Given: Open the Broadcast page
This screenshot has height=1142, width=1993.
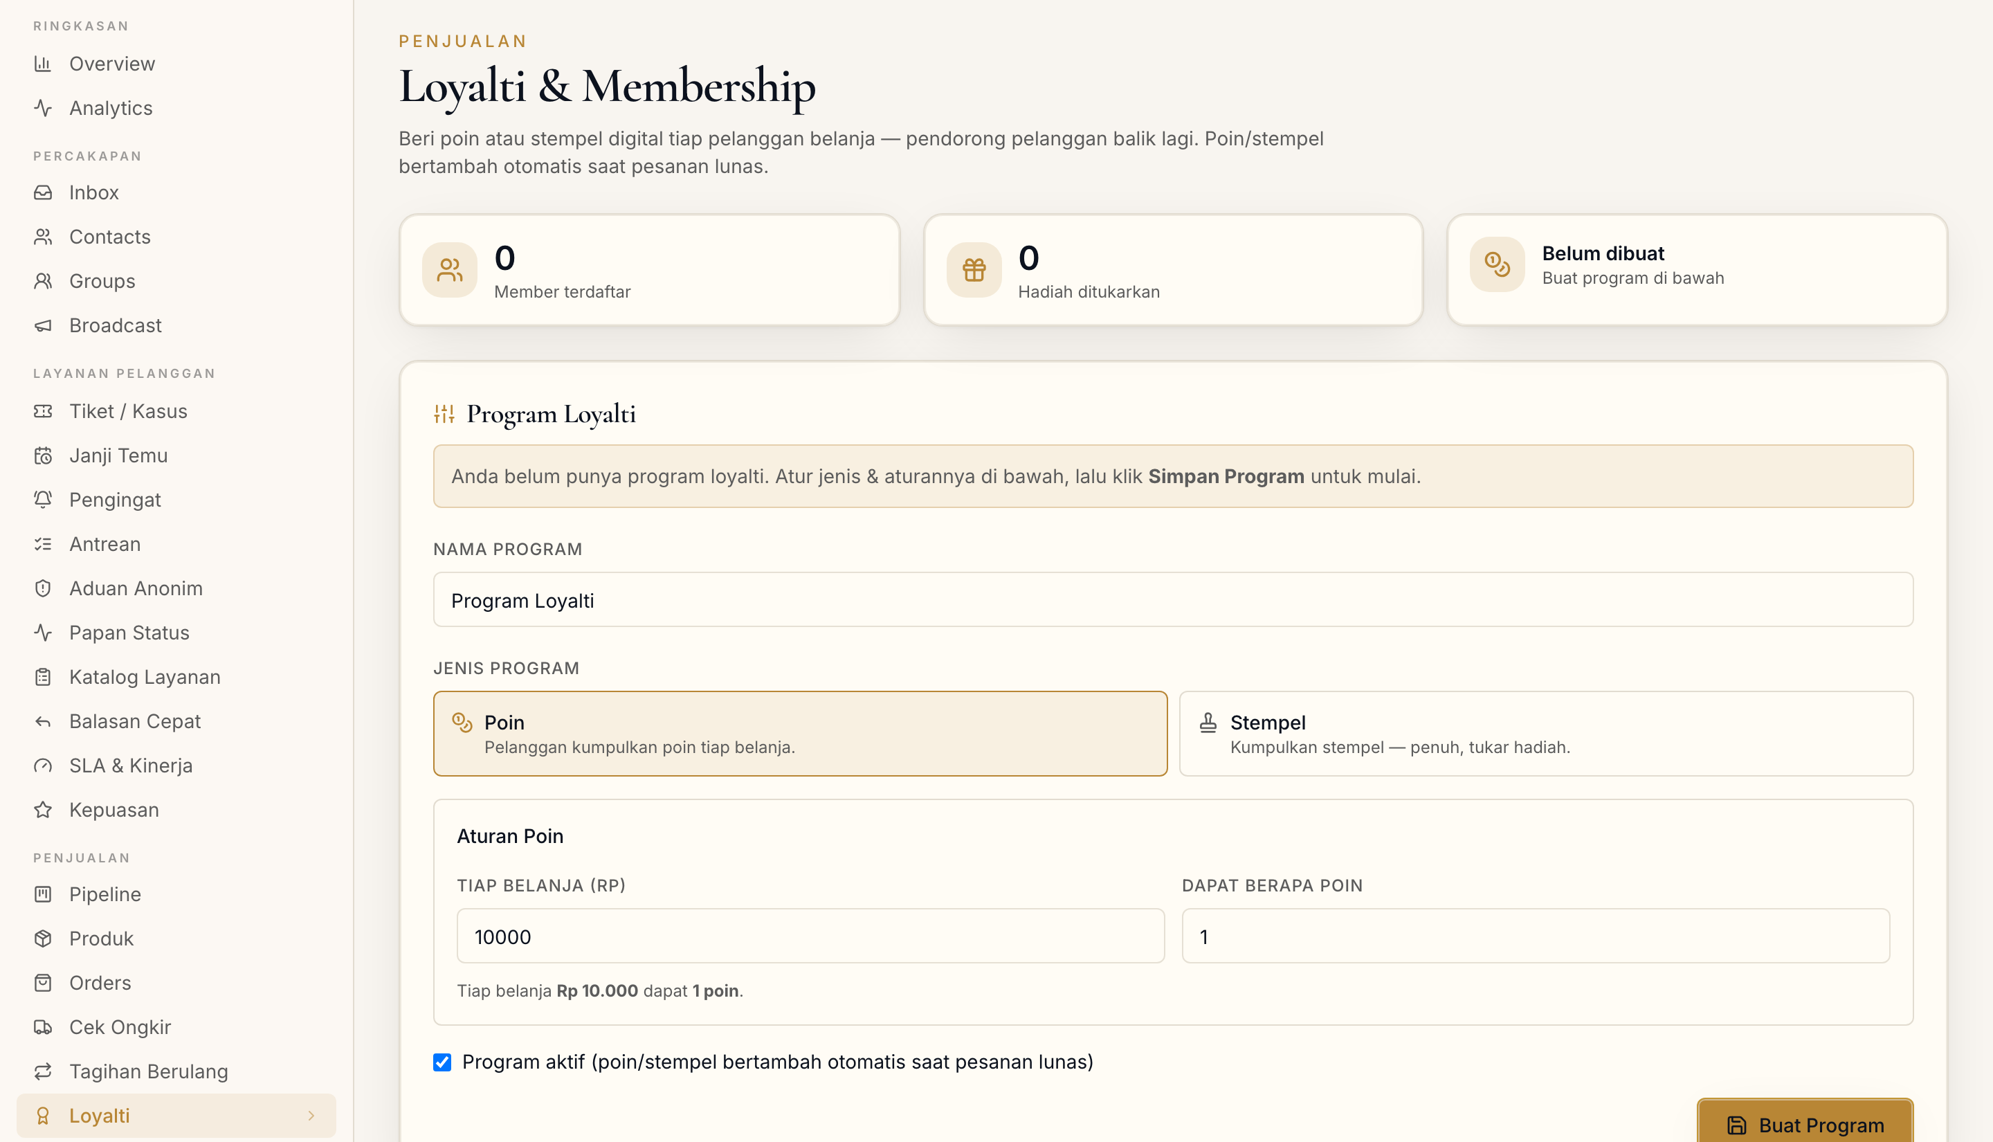Looking at the screenshot, I should pos(176,325).
